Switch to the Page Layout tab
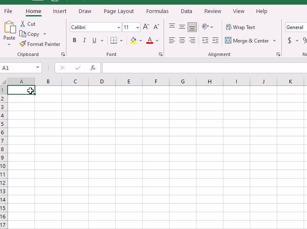 (x=119, y=11)
